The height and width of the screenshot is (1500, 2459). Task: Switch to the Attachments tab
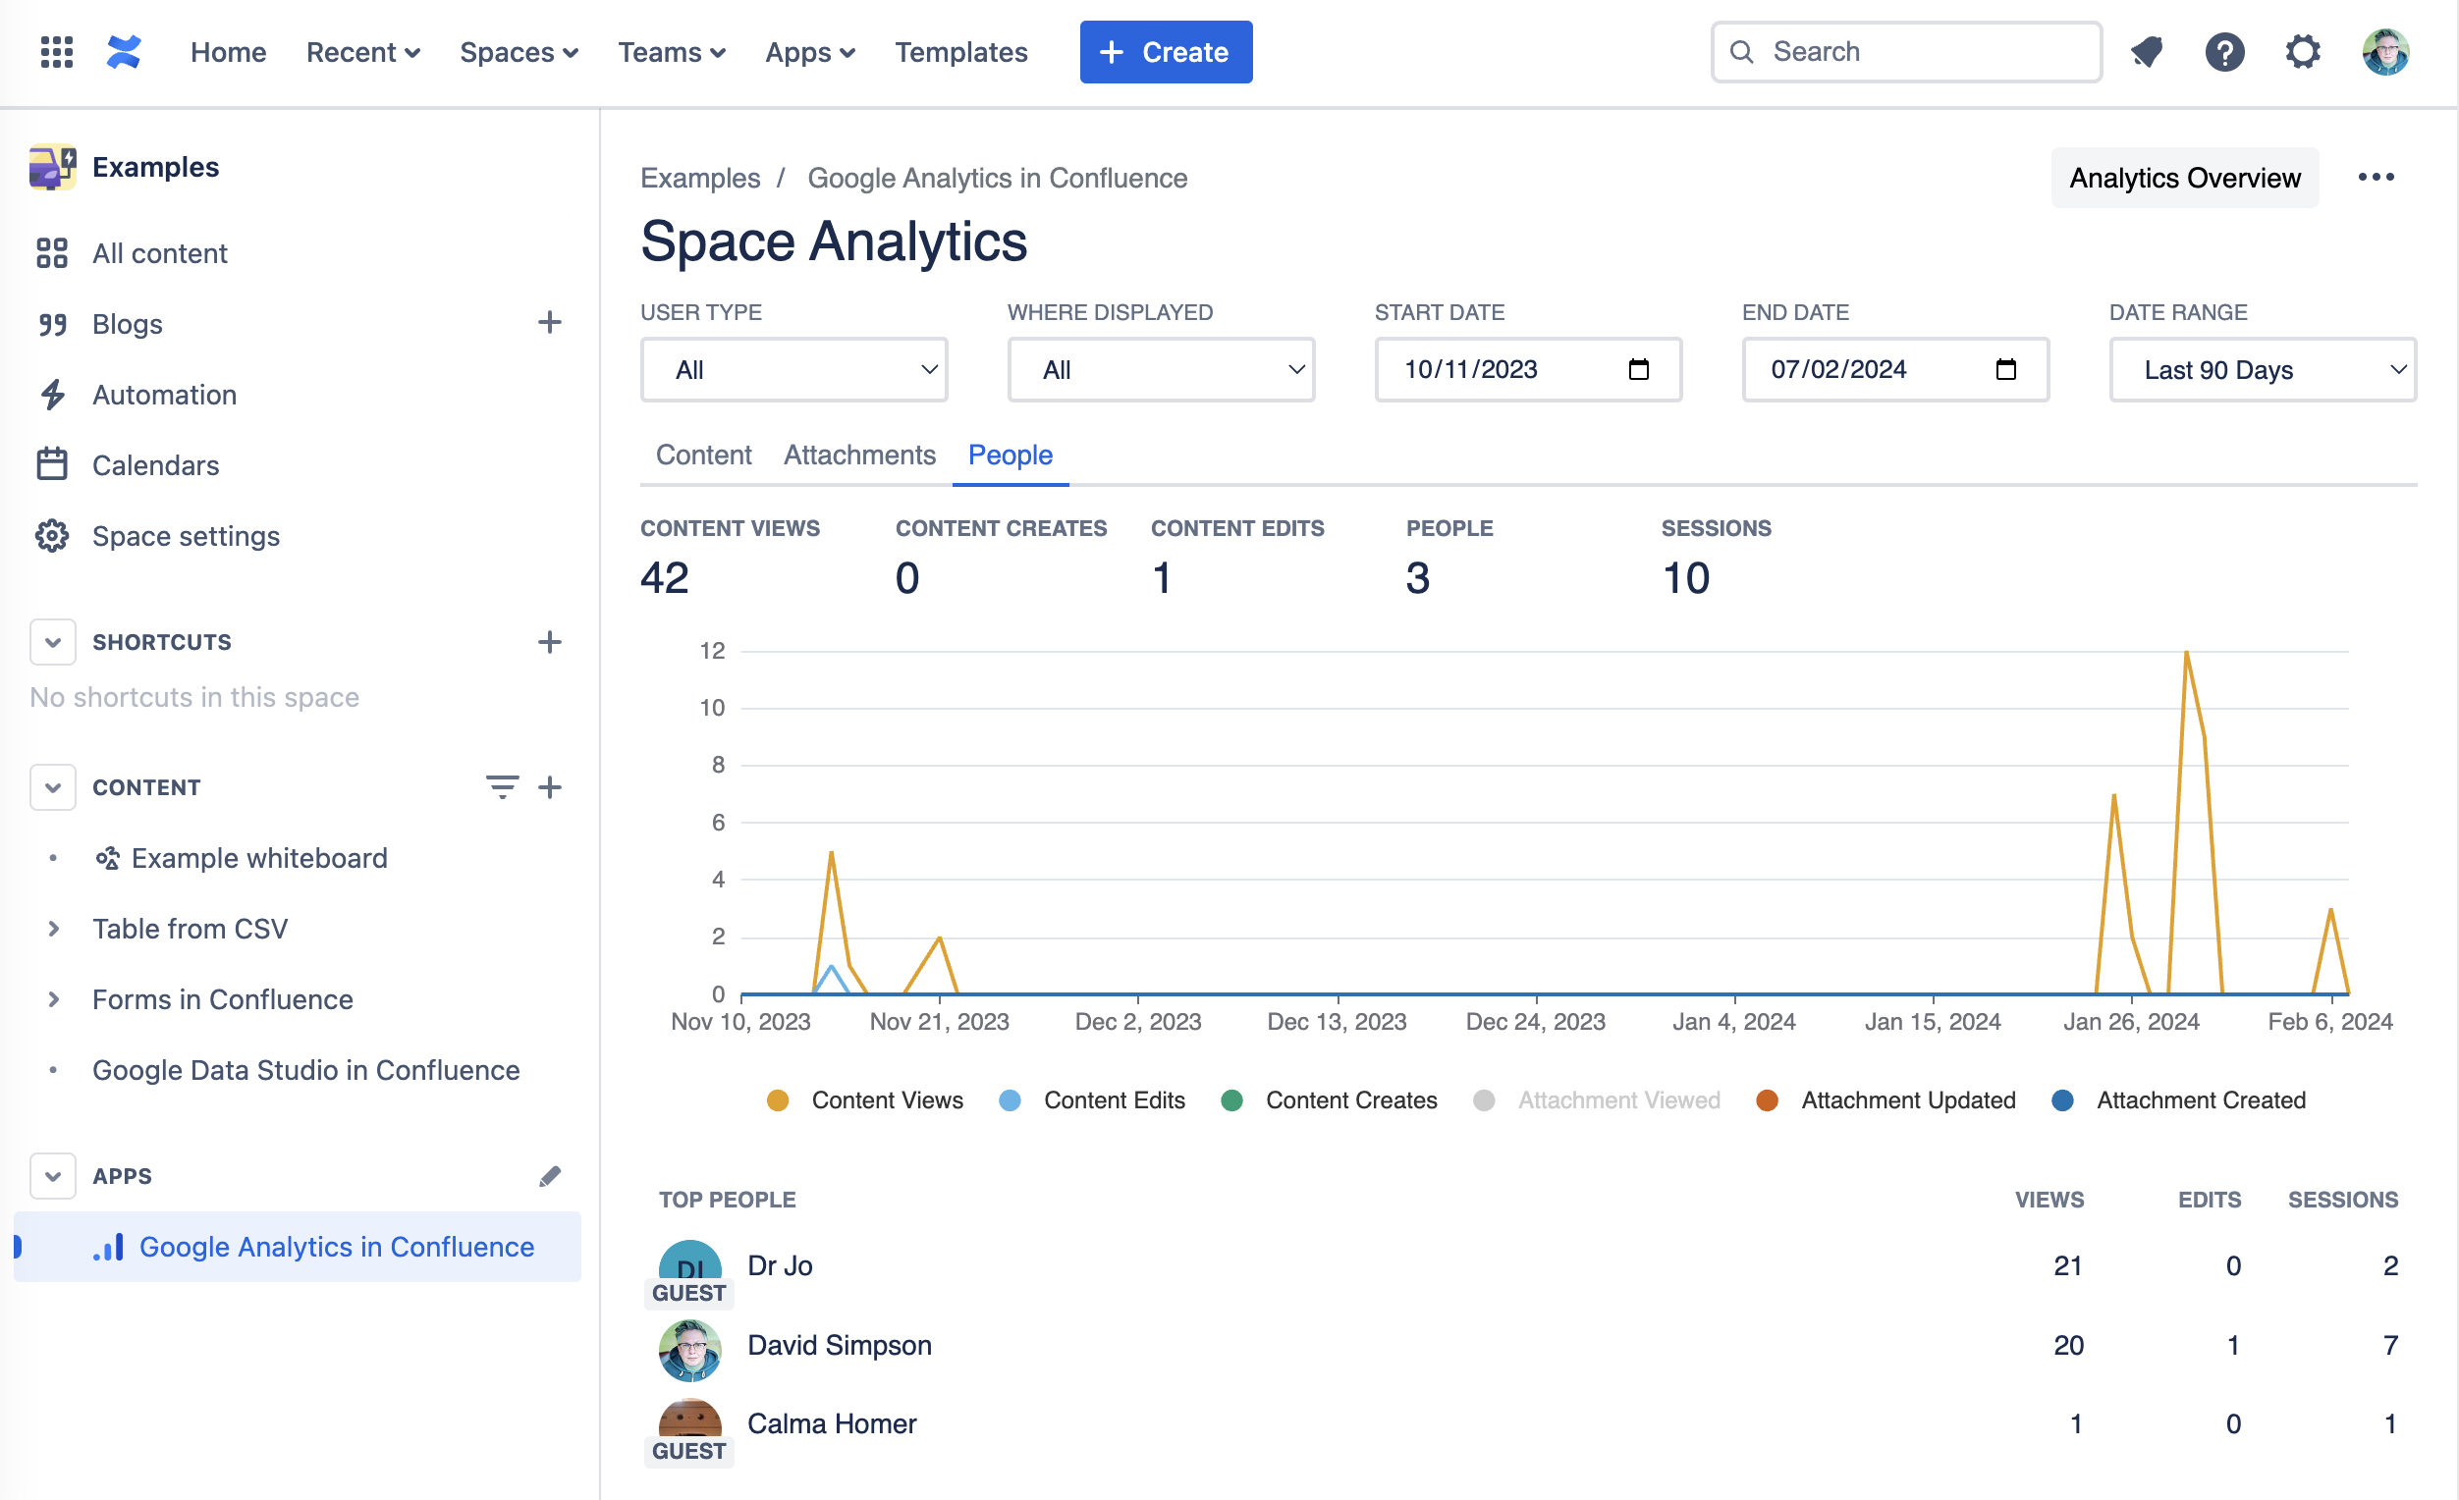click(x=859, y=455)
